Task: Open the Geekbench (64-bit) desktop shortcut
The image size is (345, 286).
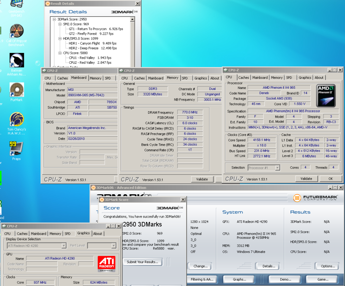Action: point(16,4)
